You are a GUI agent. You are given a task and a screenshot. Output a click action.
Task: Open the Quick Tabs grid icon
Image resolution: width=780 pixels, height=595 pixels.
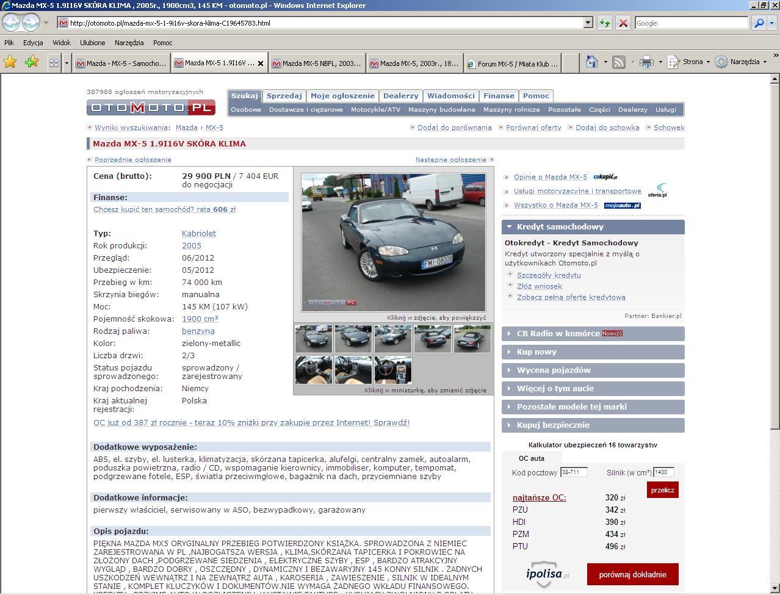(x=54, y=63)
